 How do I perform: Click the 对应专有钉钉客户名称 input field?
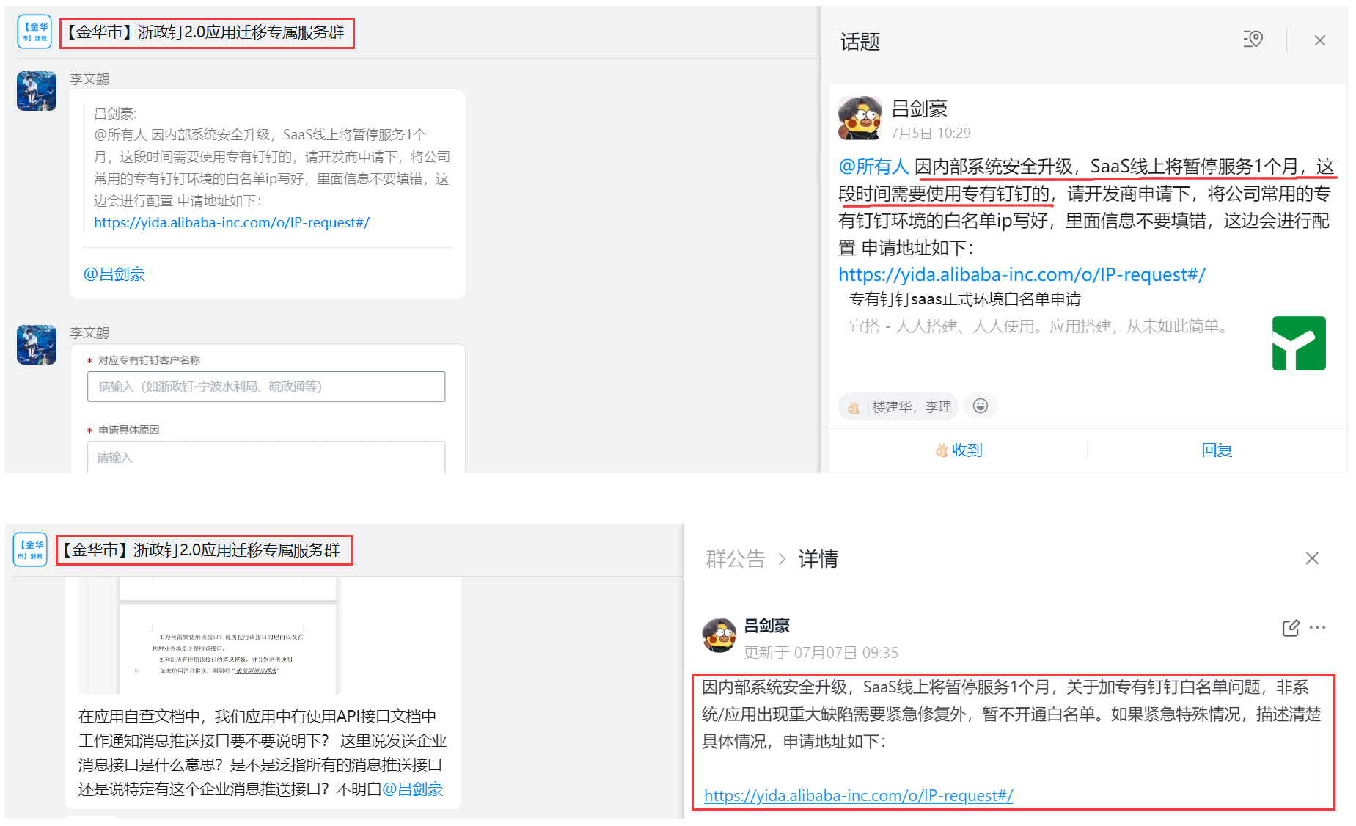[266, 387]
